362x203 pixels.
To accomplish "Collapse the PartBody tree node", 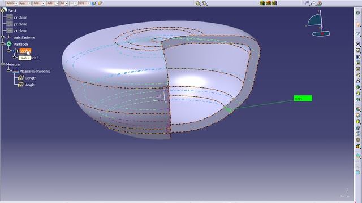I will click(3, 44).
